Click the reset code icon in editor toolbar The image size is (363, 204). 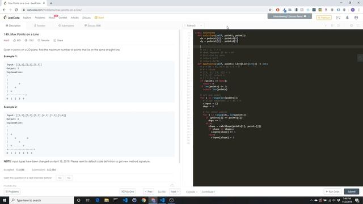click(339, 25)
